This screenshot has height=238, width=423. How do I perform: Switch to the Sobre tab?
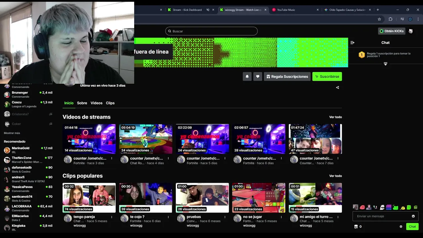(x=82, y=103)
